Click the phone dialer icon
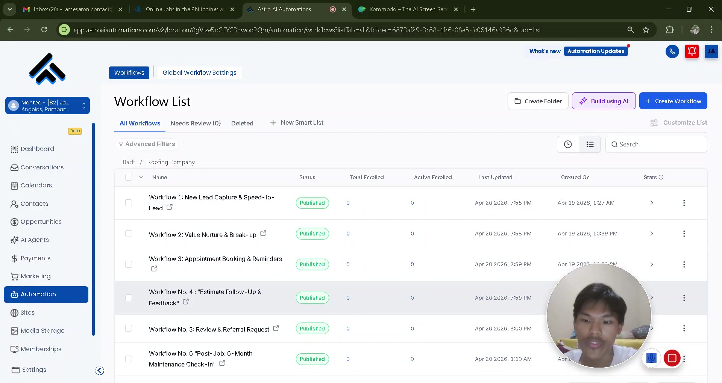 [672, 51]
